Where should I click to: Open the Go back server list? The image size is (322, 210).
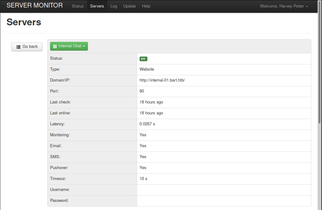27,47
